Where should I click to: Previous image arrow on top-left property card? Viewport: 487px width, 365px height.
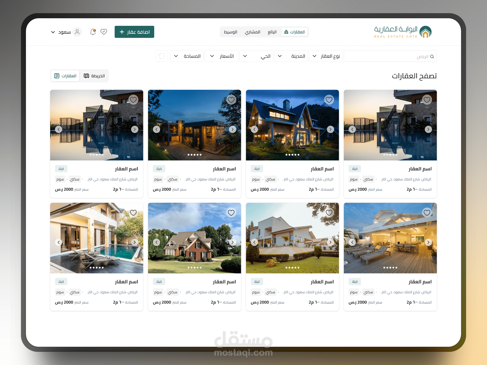pyautogui.click(x=59, y=129)
